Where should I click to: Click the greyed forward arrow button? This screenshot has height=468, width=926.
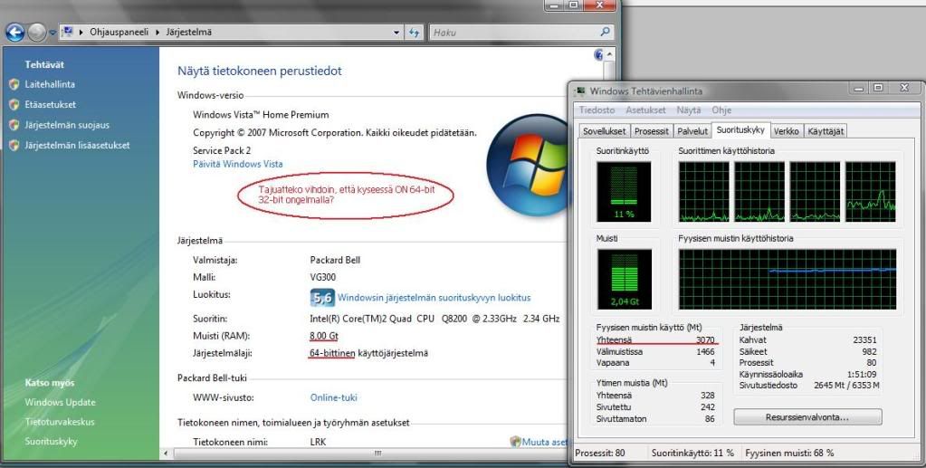point(36,33)
